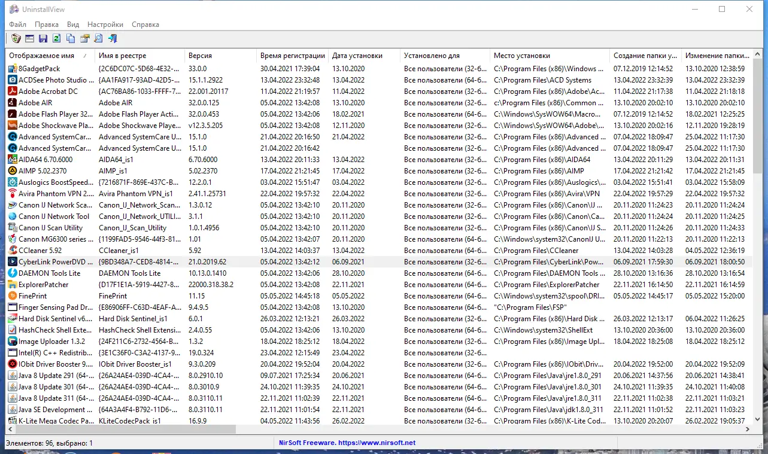Screen dimensions: 768x454
Task: Click the horizontal scrollbar right arrow
Action: pos(747,429)
